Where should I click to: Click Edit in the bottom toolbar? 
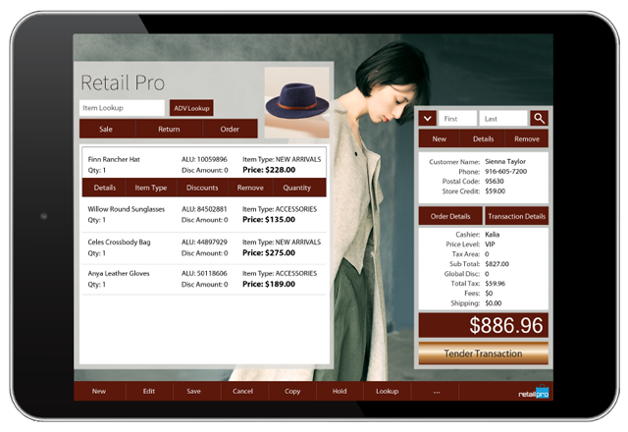149,391
